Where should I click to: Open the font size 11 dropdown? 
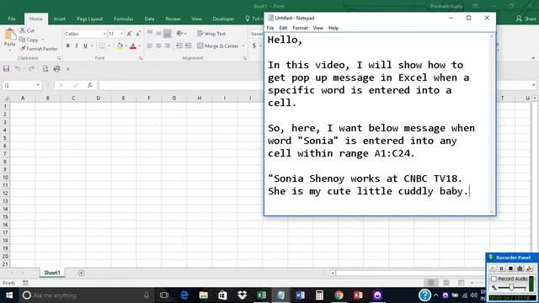121,34
